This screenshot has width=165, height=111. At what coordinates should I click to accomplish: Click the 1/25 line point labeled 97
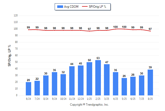tap(89, 31)
